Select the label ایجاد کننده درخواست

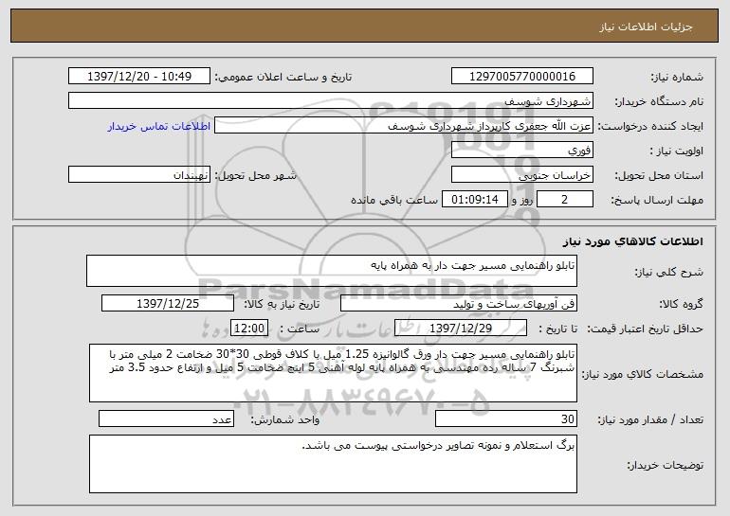click(x=650, y=127)
